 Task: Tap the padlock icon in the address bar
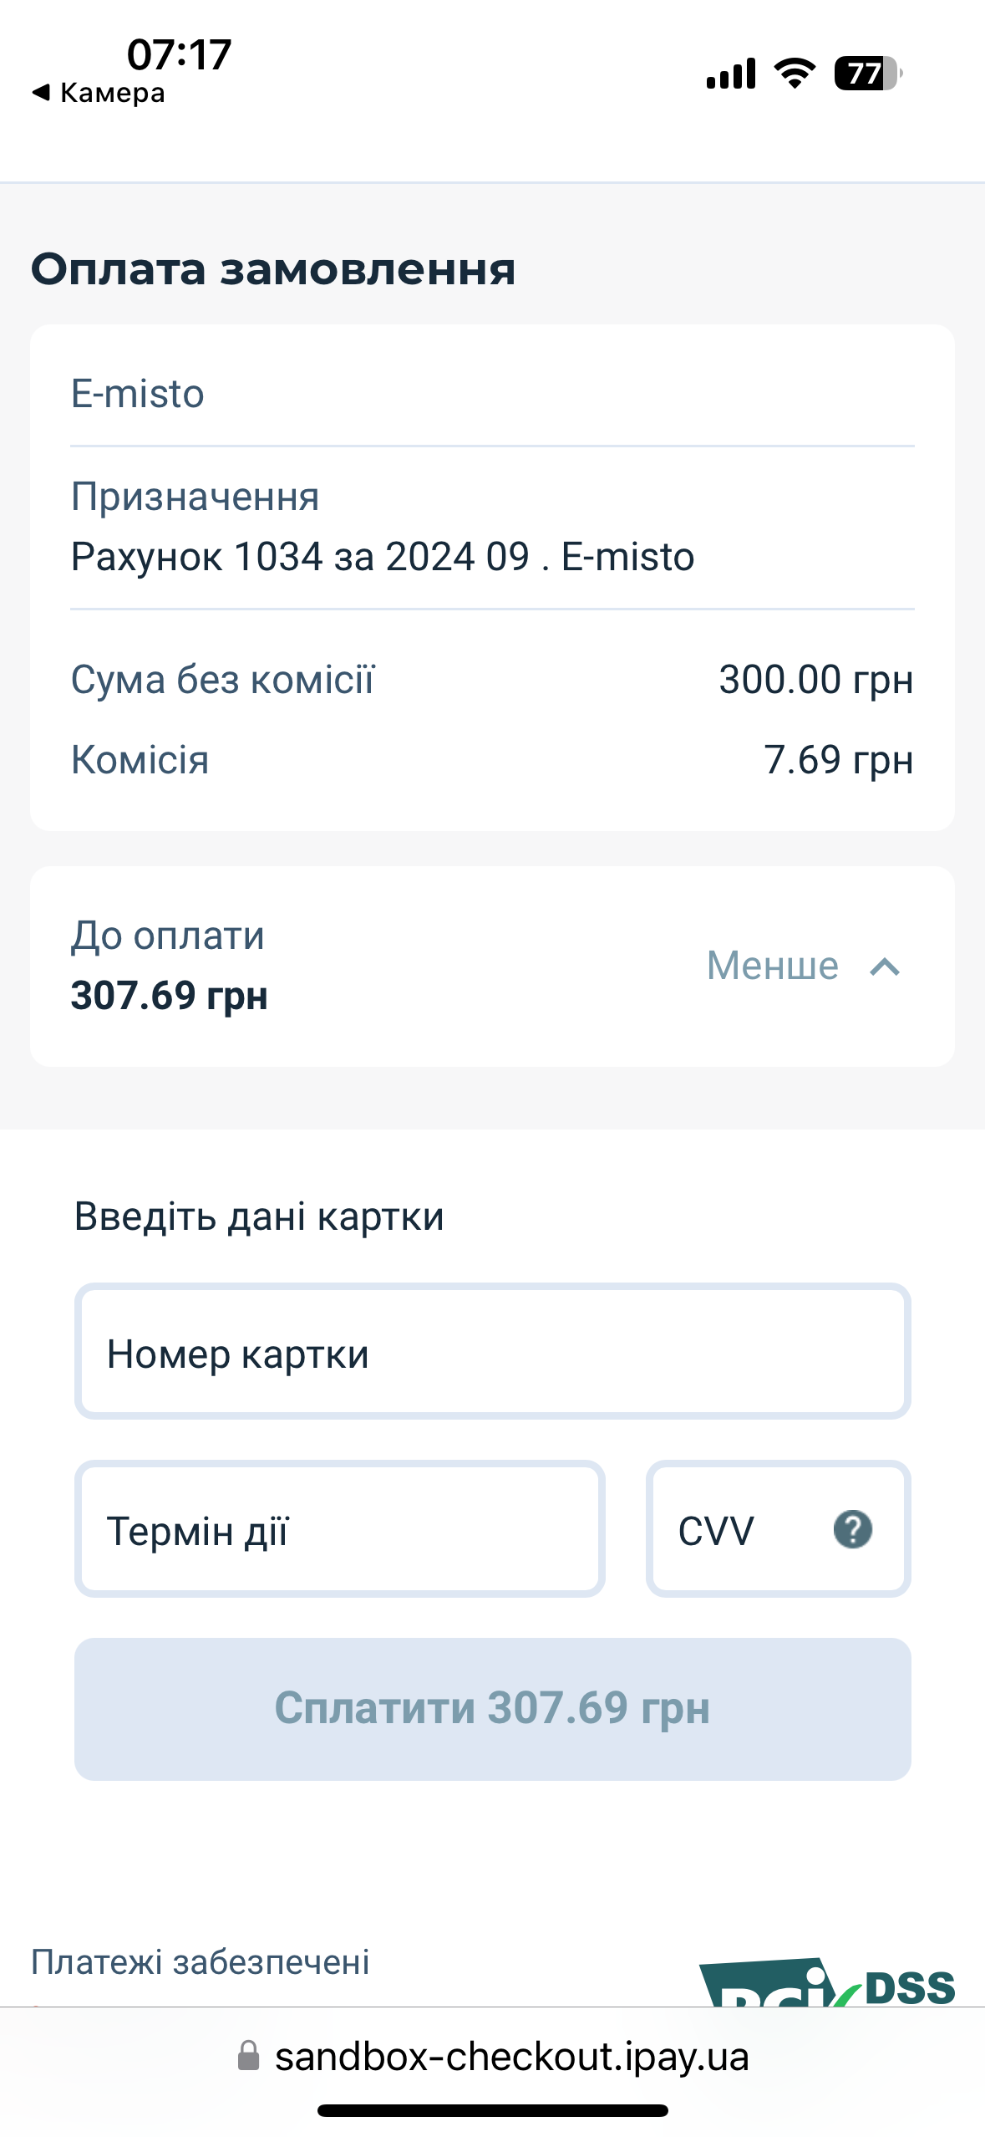(x=248, y=2055)
